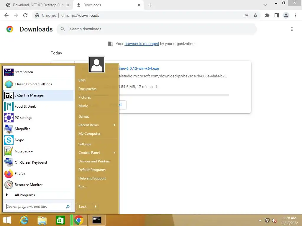Toggle the Chrome side panel
302x226 pixels.
277,15
